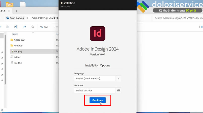The height and width of the screenshot is (113, 203).
Task: Click the Name column header
Action: pyautogui.click(x=15, y=34)
